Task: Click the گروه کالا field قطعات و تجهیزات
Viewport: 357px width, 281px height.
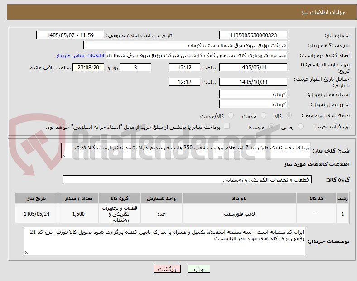Action: click(x=187, y=179)
